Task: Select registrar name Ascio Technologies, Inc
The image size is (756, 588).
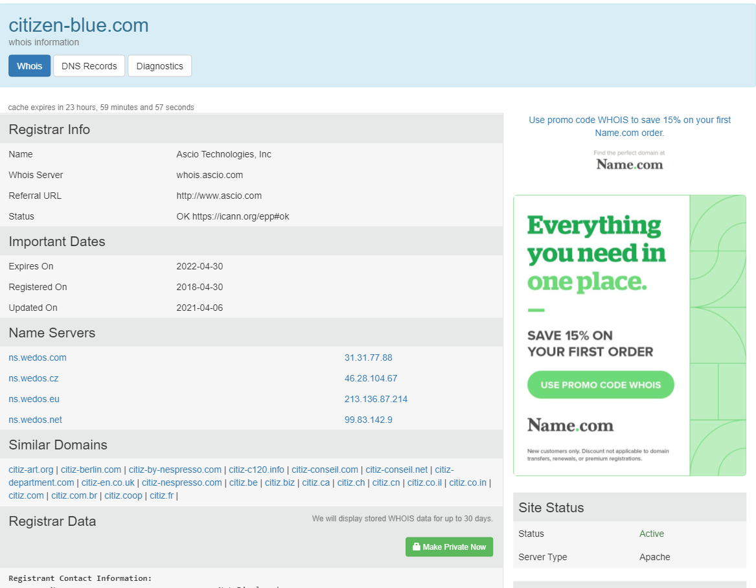Action: coord(223,154)
